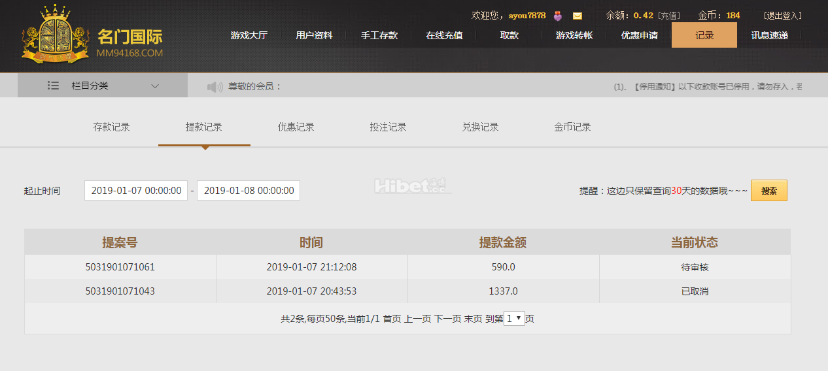The width and height of the screenshot is (828, 371).
Task: Open the page number dropdown selector
Action: (x=514, y=319)
